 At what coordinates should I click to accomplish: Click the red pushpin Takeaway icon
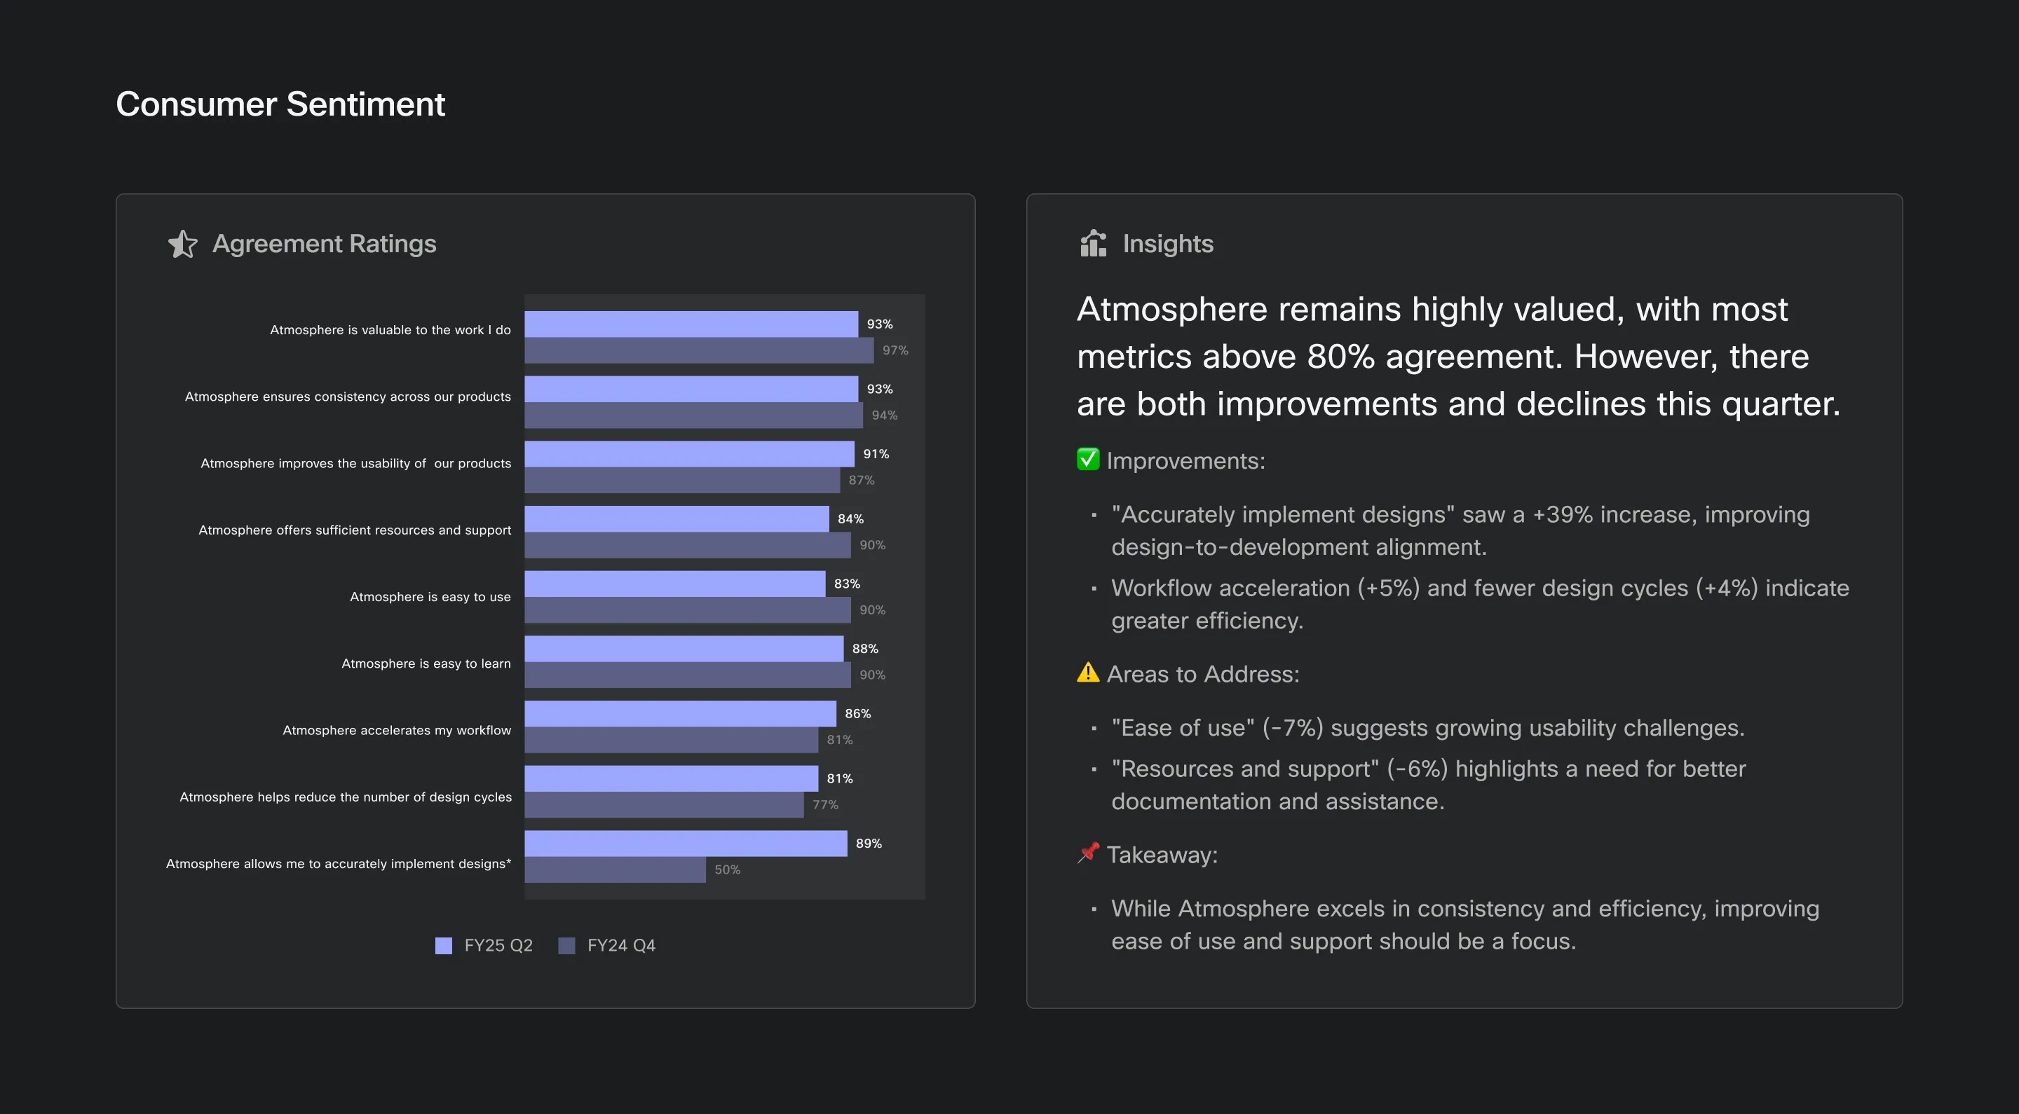[x=1088, y=853]
